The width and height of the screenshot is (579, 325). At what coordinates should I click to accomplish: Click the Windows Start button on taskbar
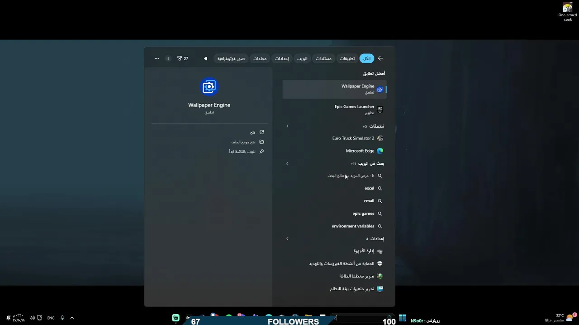click(402, 318)
